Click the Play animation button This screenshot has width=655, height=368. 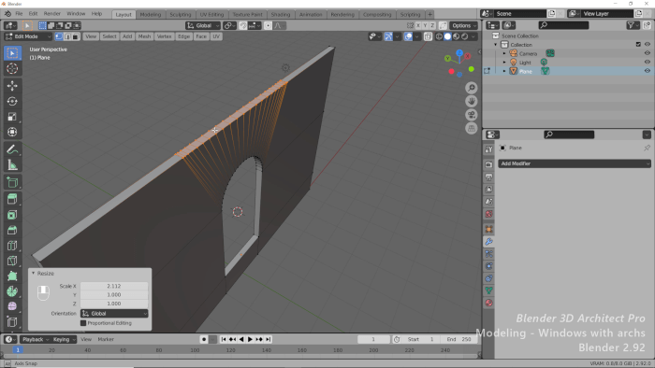tap(250, 339)
